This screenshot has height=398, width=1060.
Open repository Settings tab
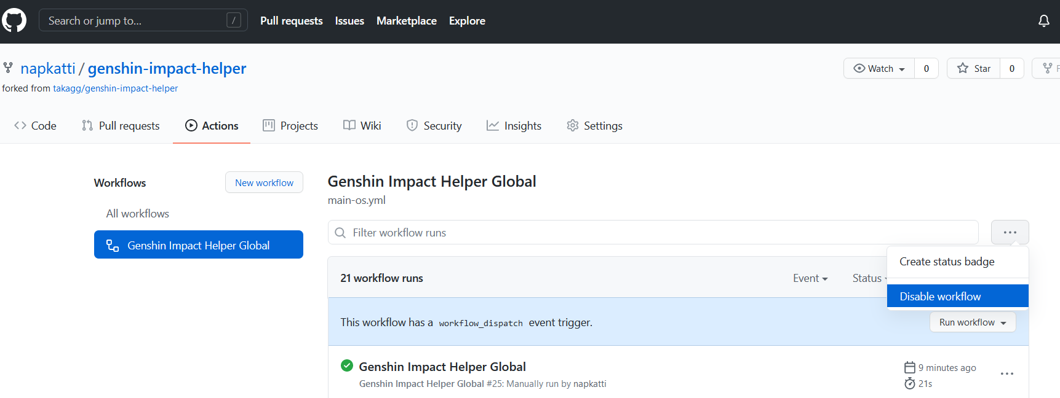click(x=594, y=126)
